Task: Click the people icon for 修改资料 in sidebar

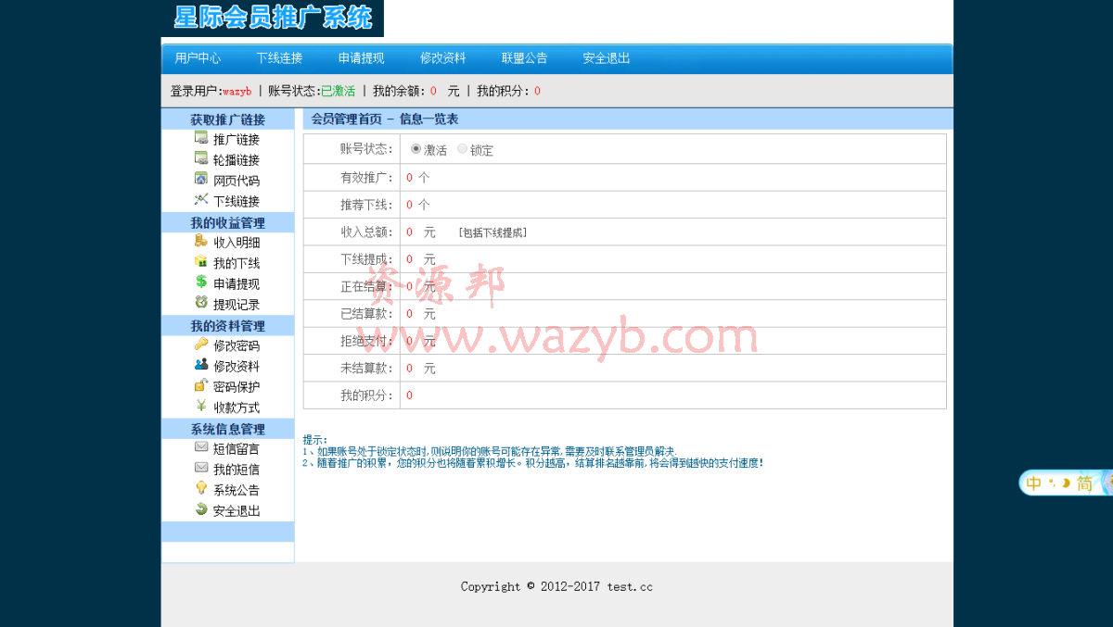Action: [x=201, y=364]
